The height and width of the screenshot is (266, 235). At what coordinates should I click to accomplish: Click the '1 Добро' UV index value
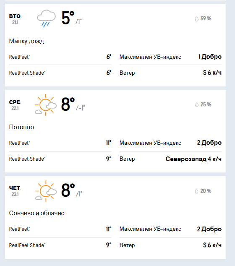pos(210,57)
